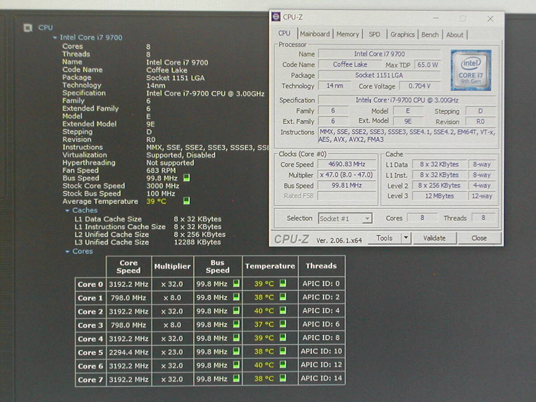This screenshot has width=536, height=402.
Task: Click the Intel Core i7 9th Gen logo
Action: (471, 70)
